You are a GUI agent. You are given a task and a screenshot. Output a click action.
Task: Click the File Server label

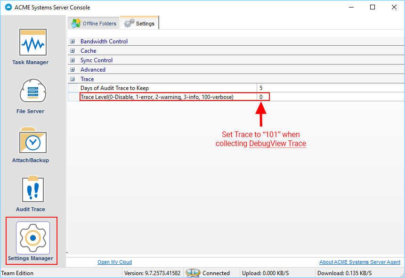click(31, 111)
